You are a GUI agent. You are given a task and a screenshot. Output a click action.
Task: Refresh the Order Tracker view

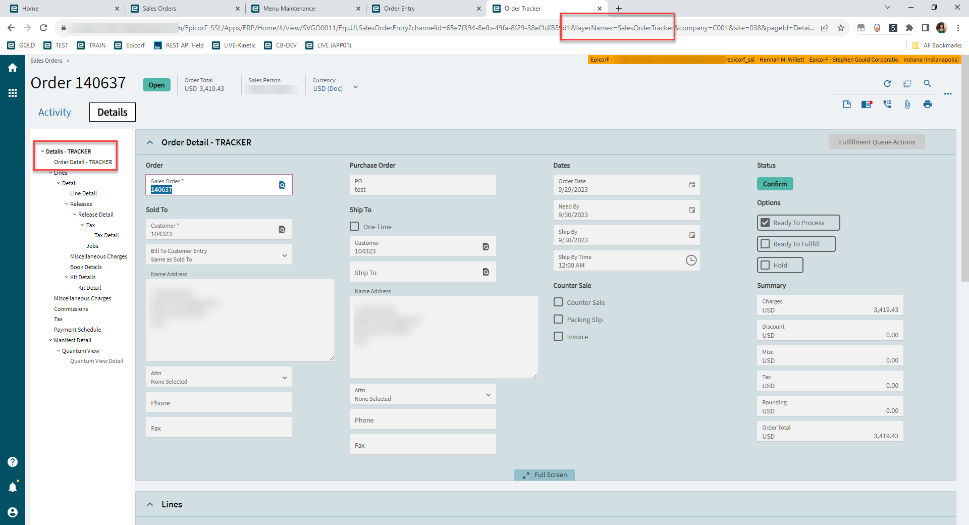coord(887,84)
